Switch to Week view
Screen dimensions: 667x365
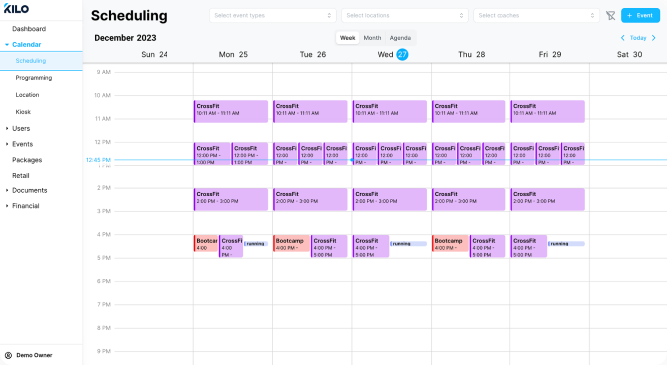347,38
